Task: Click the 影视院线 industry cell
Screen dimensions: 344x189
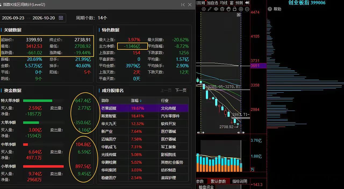Action: [169, 155]
